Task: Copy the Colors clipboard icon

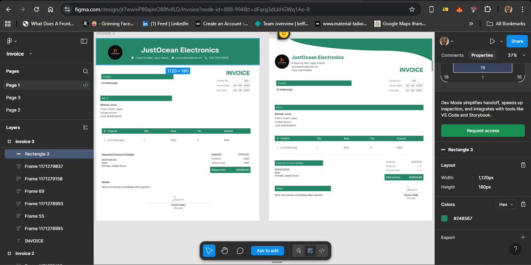Action: coord(523,204)
